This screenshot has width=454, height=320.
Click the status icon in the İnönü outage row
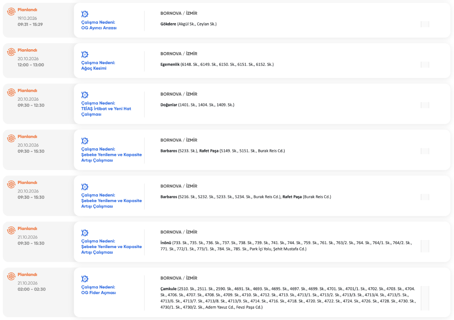click(x=11, y=231)
